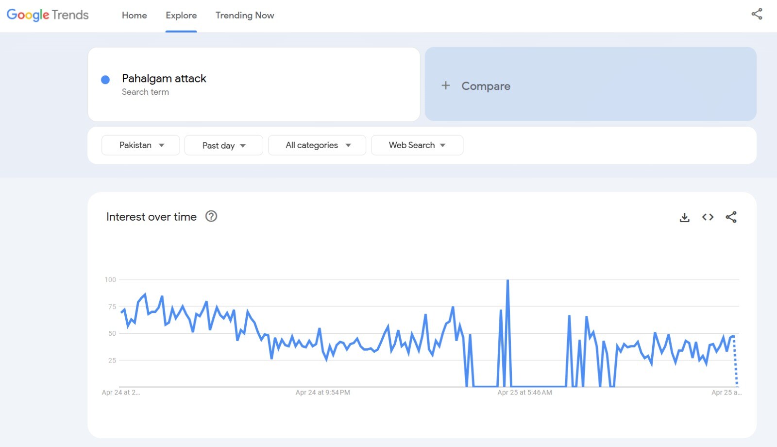The width and height of the screenshot is (777, 447).
Task: Expand the Past day time range dropdown
Action: click(x=224, y=145)
